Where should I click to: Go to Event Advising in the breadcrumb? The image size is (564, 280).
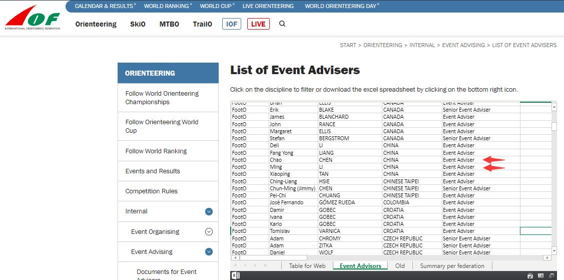point(463,45)
